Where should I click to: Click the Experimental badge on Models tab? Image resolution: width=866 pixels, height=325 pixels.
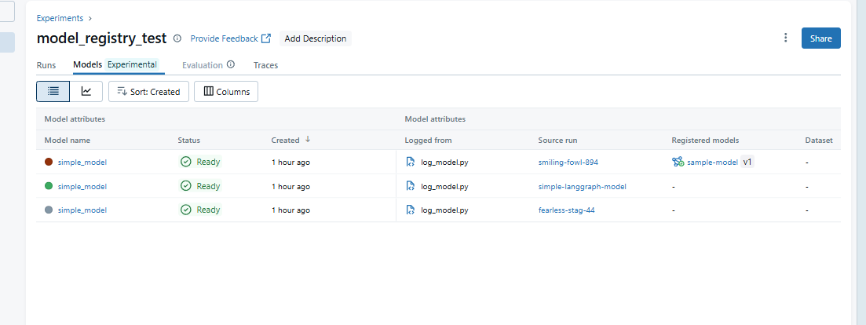point(132,64)
